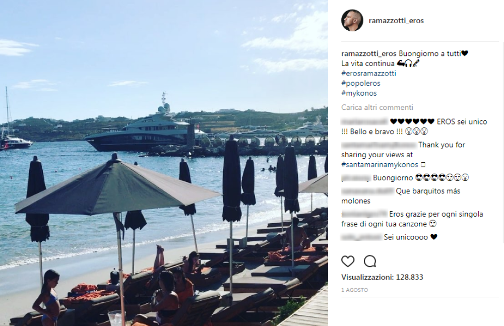Open the #mykonos hashtag
This screenshot has height=326, width=504.
point(359,93)
